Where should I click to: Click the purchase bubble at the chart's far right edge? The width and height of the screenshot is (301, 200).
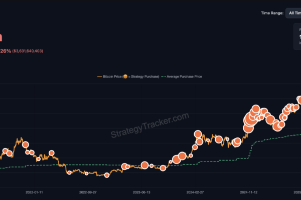click(299, 99)
